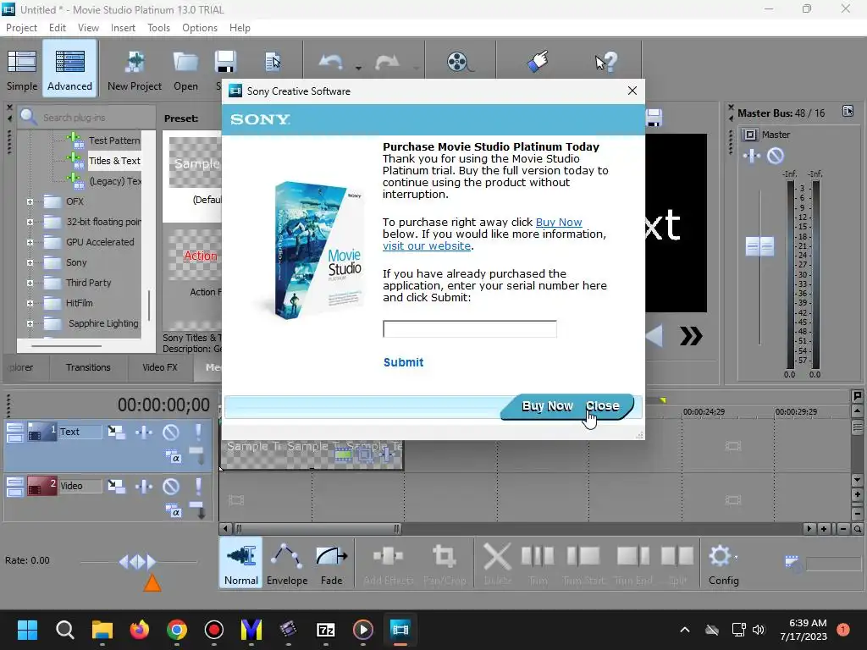Select the Fade edit tool

click(331, 564)
